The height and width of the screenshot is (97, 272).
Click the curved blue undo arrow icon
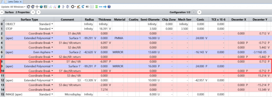pos(83,7)
